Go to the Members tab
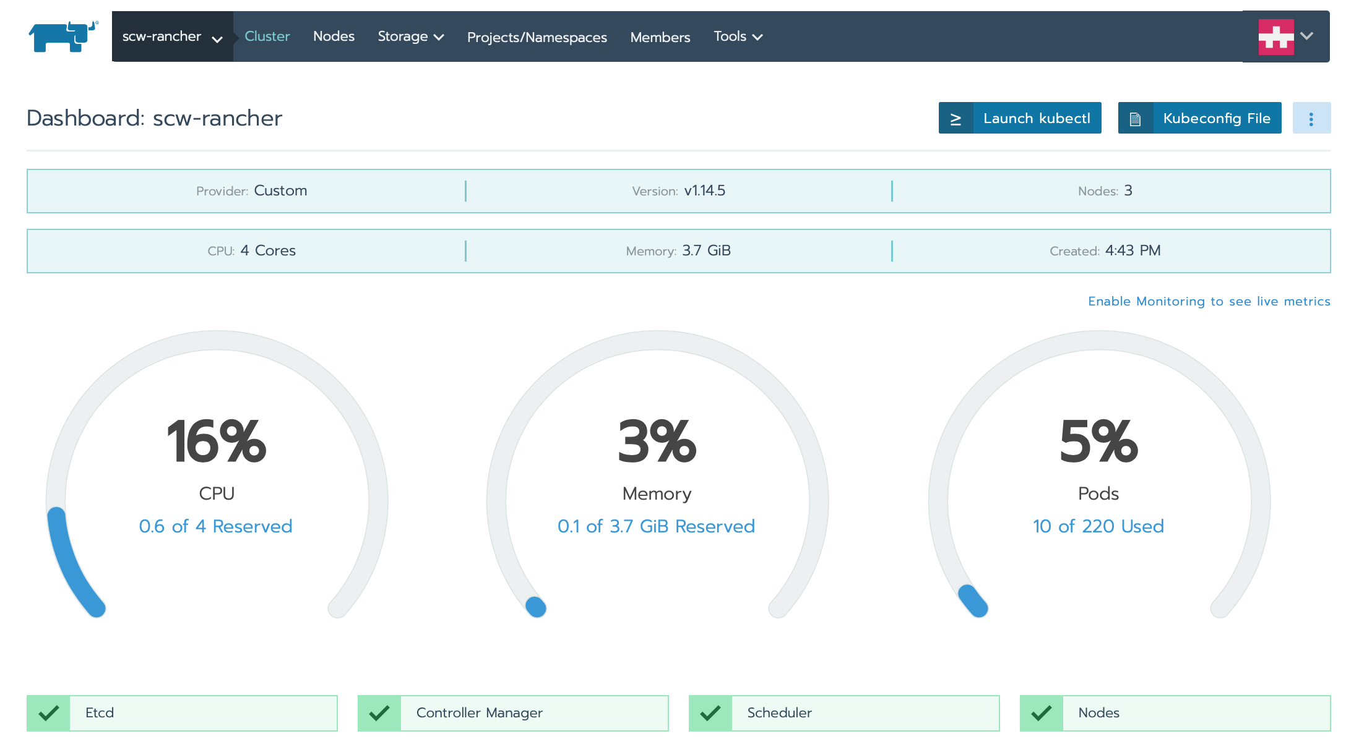 (x=660, y=37)
